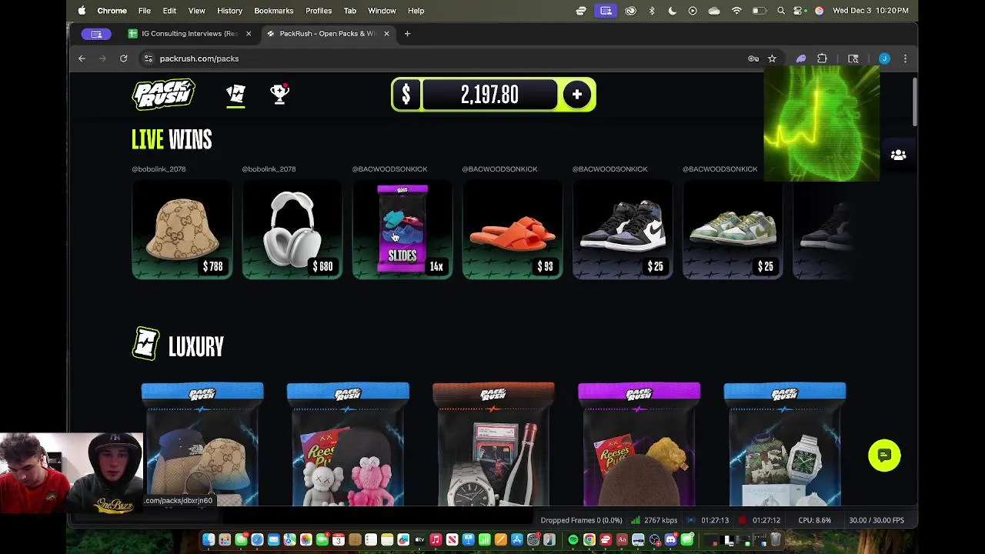985x554 pixels.
Task: Open the magenta Reese's Puffs pack
Action: [x=639, y=444]
